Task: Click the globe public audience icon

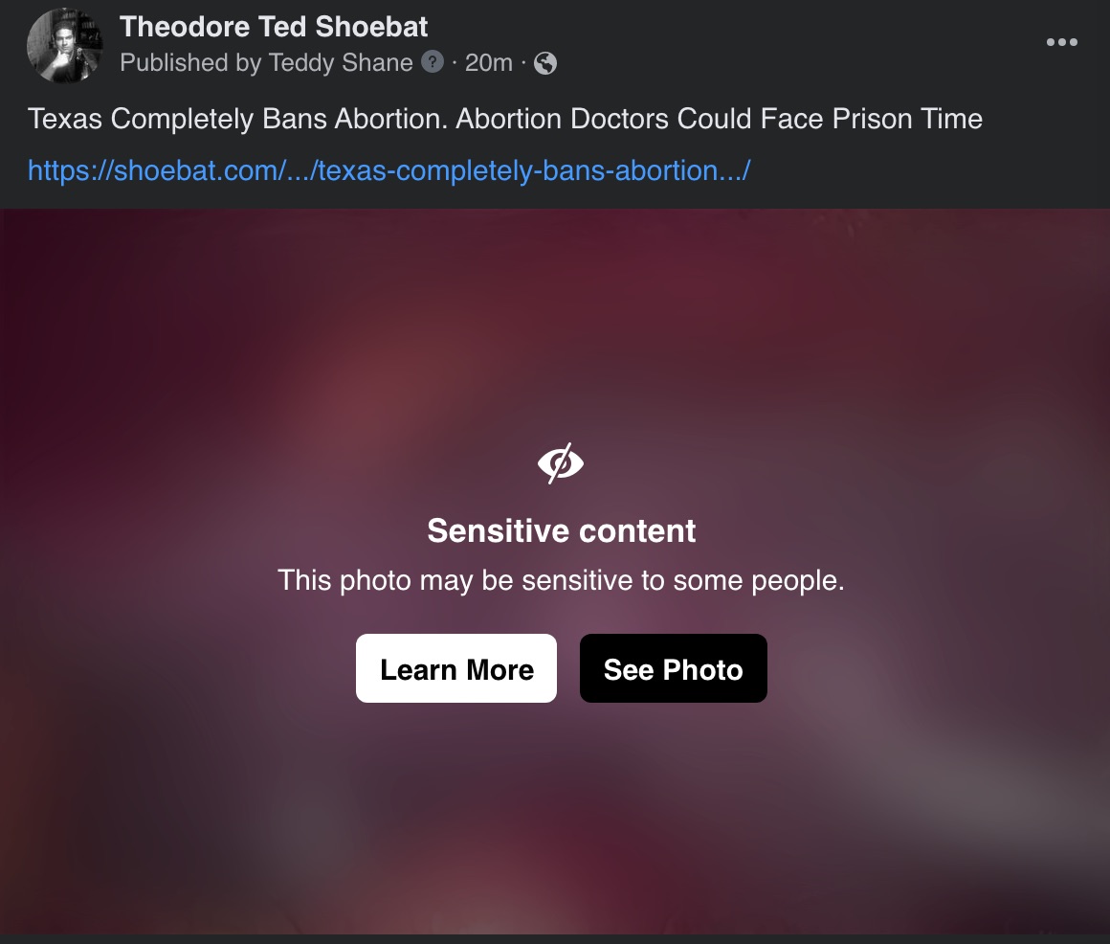Action: [x=545, y=63]
